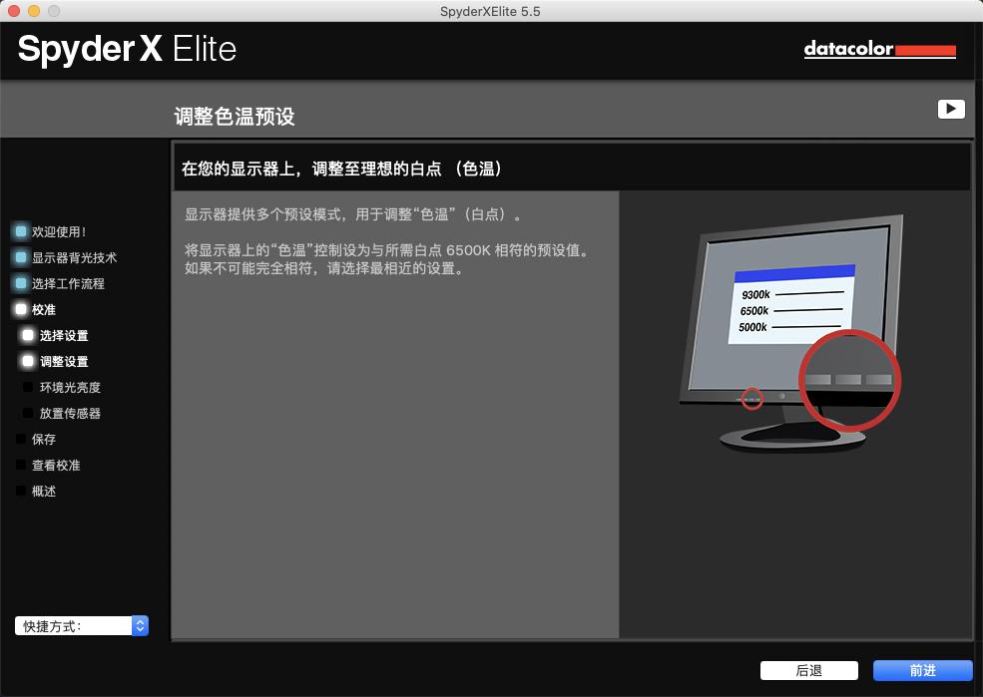The width and height of the screenshot is (983, 697).
Task: Click the blue indicator beside 选择工作流程
Action: coord(21,283)
